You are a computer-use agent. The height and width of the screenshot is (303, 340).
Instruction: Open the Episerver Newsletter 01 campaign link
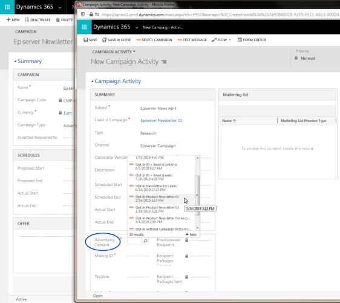tap(162, 121)
